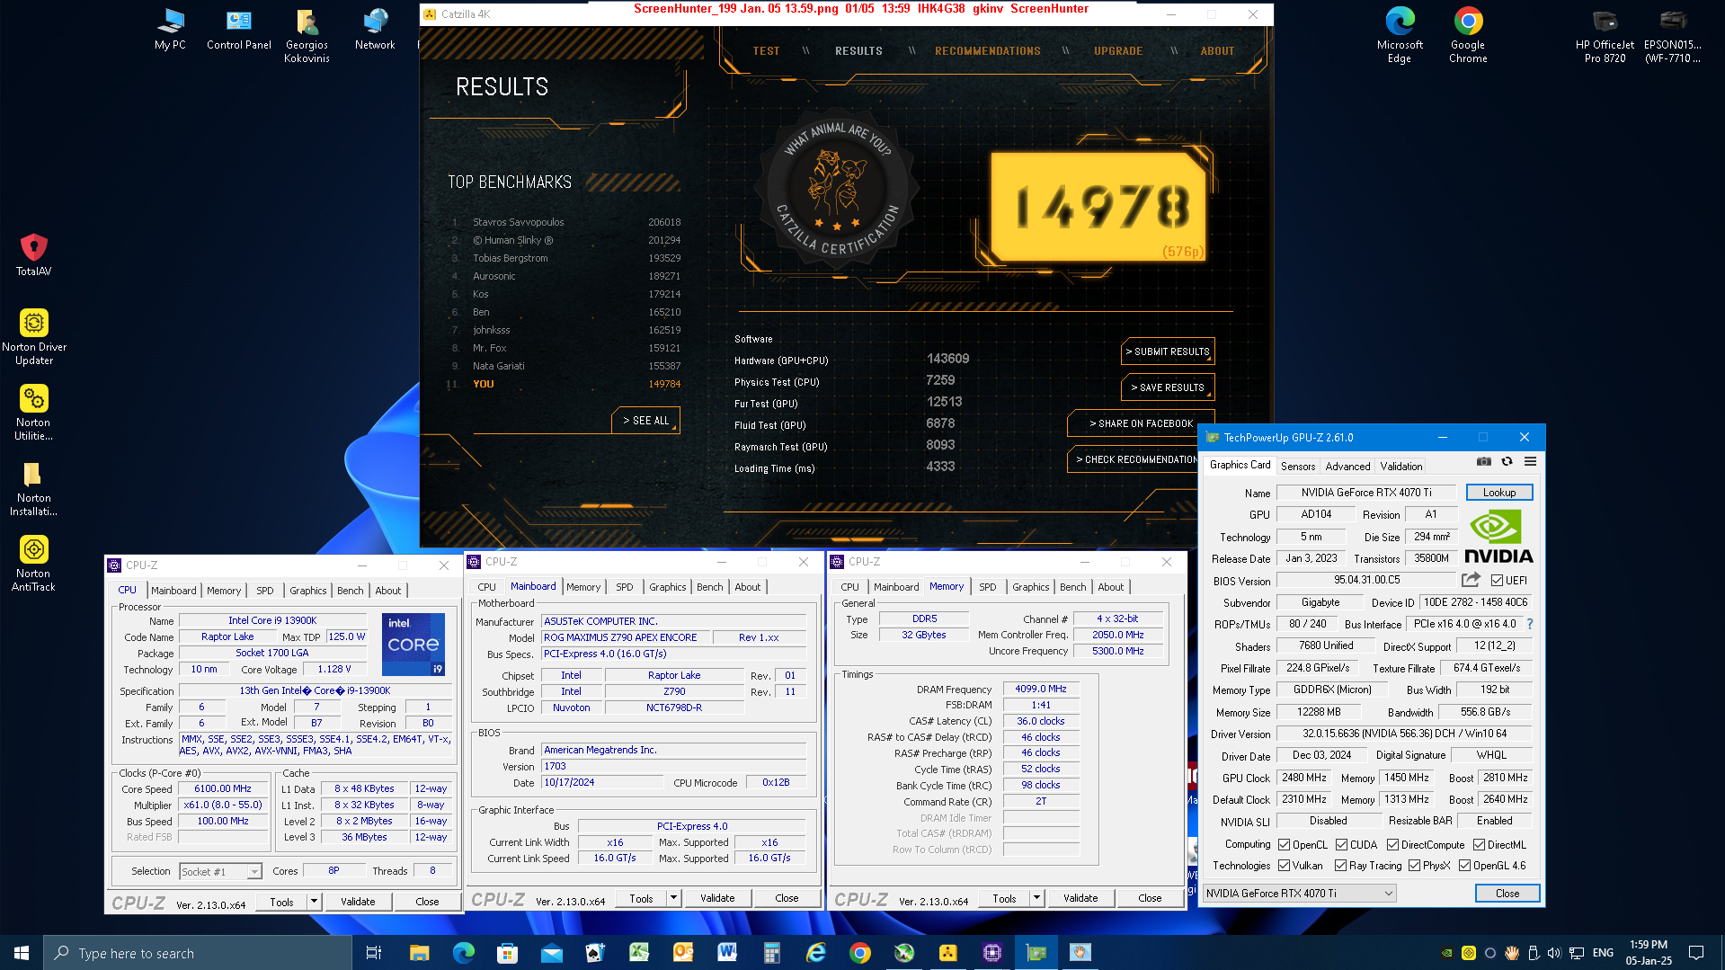Screen dimensions: 1725x970
Task: Toggle the OpenGL 4.6 checkbox
Action: tap(1464, 865)
